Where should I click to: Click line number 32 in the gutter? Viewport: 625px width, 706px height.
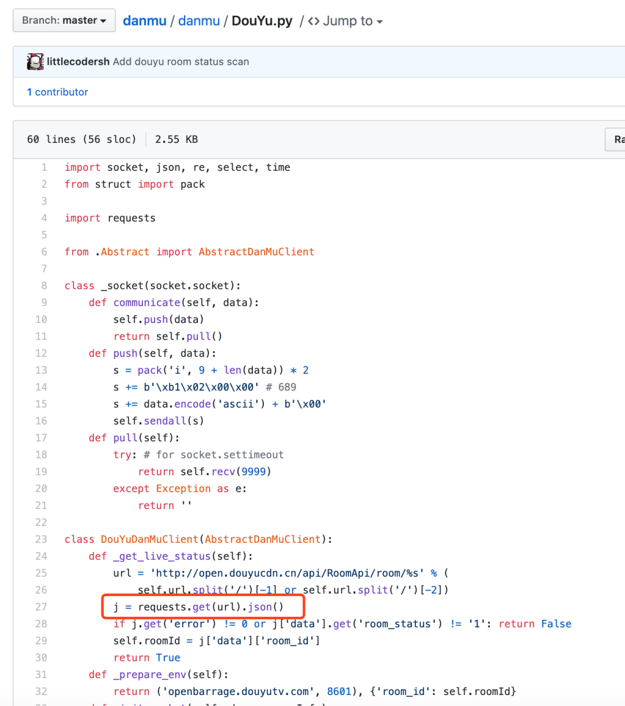click(x=41, y=692)
